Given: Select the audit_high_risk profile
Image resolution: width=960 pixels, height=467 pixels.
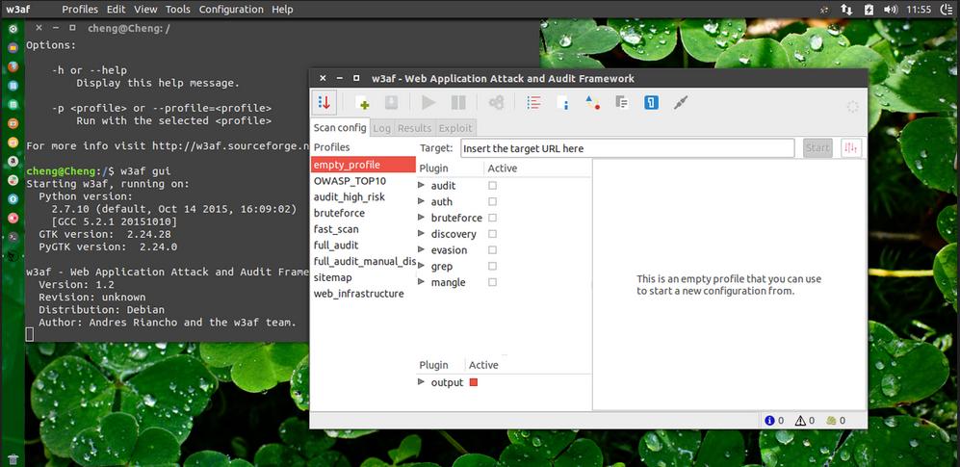Looking at the screenshot, I should pyautogui.click(x=363, y=197).
